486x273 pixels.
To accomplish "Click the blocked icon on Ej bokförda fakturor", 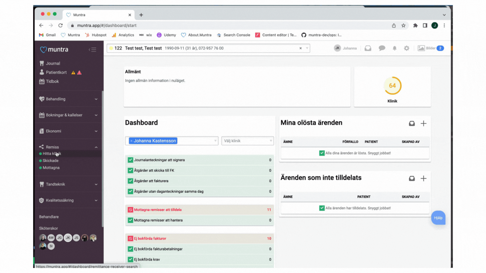I will [x=130, y=238].
